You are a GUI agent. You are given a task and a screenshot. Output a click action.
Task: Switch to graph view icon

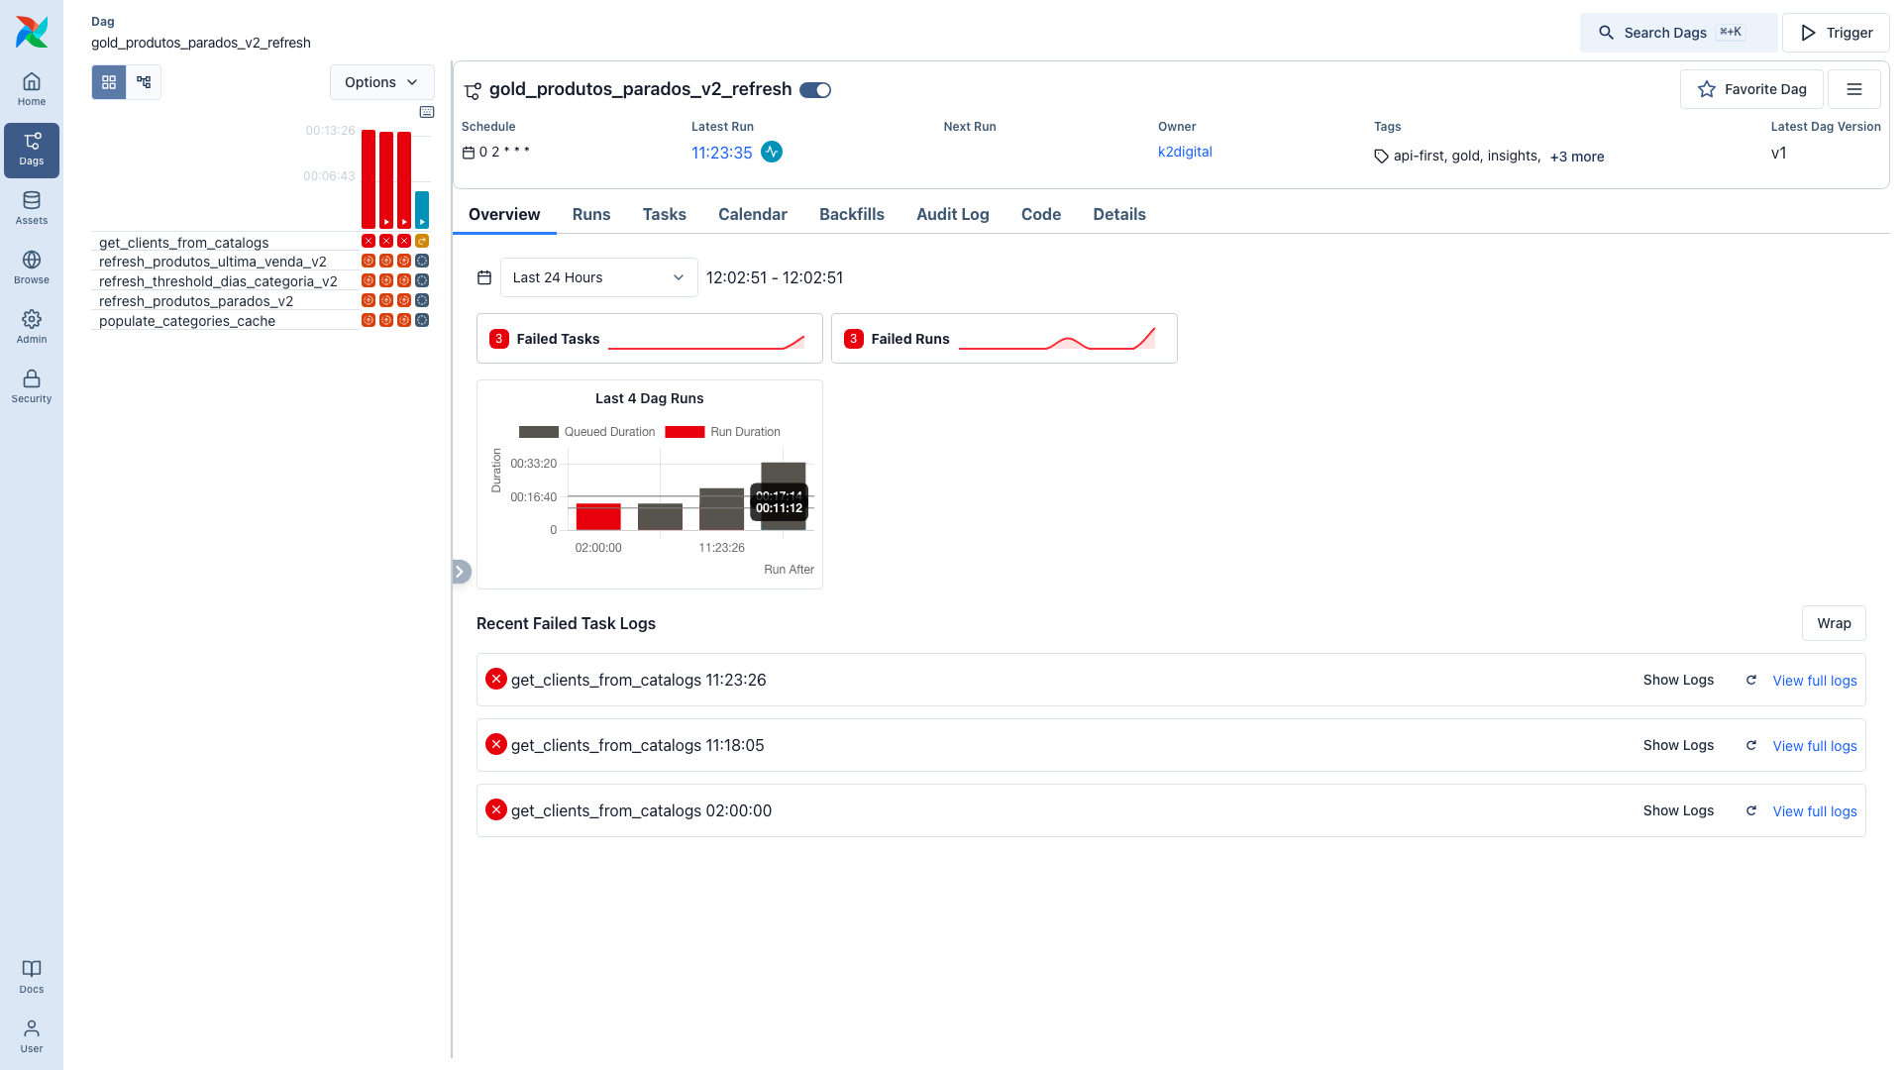pos(144,82)
